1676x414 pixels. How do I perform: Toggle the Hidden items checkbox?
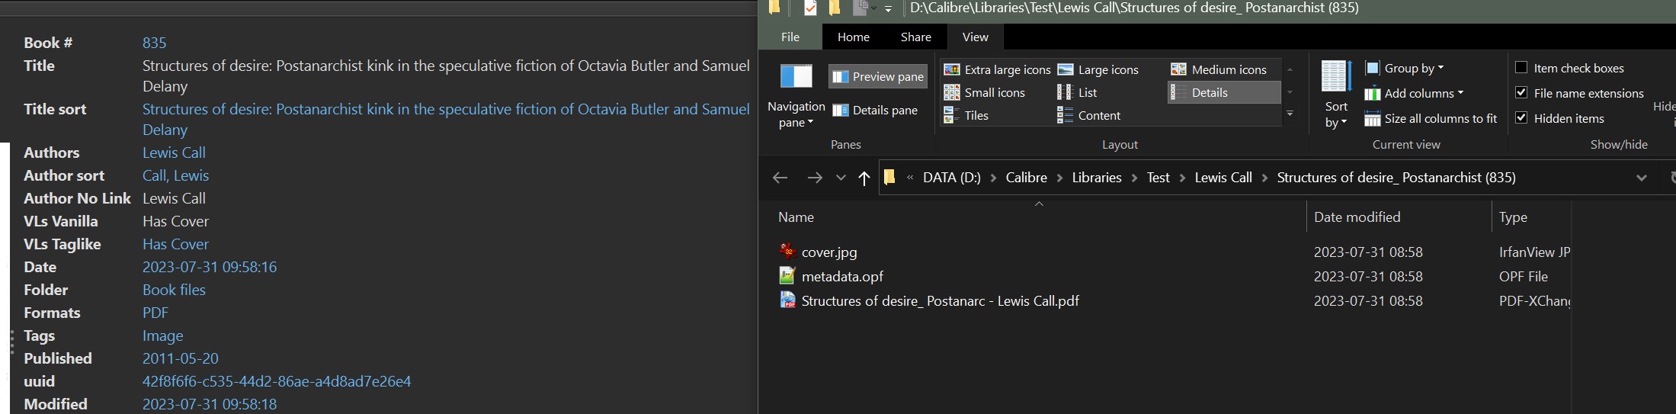[x=1521, y=118]
